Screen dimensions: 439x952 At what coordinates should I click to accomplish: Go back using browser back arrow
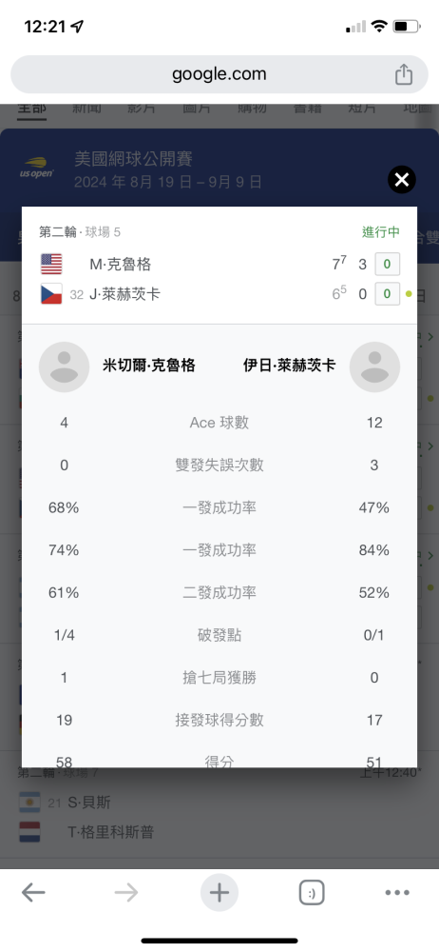point(33,893)
